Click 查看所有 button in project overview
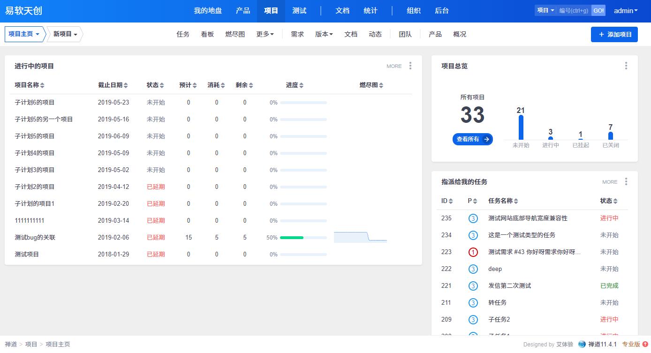Viewport: 651px width, 353px height. pos(472,139)
